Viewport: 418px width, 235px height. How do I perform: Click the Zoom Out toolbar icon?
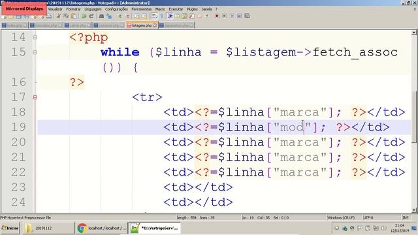point(127,16)
